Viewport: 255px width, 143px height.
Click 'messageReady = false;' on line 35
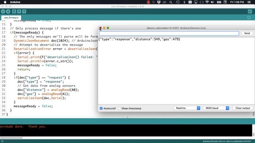click(33, 106)
